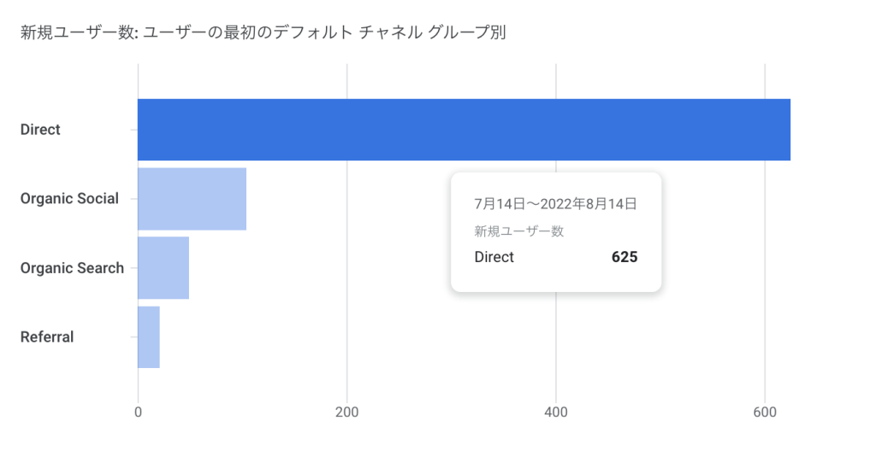The image size is (876, 450).
Task: Click the chart title 新規ユーザー数
Action: coord(77,33)
